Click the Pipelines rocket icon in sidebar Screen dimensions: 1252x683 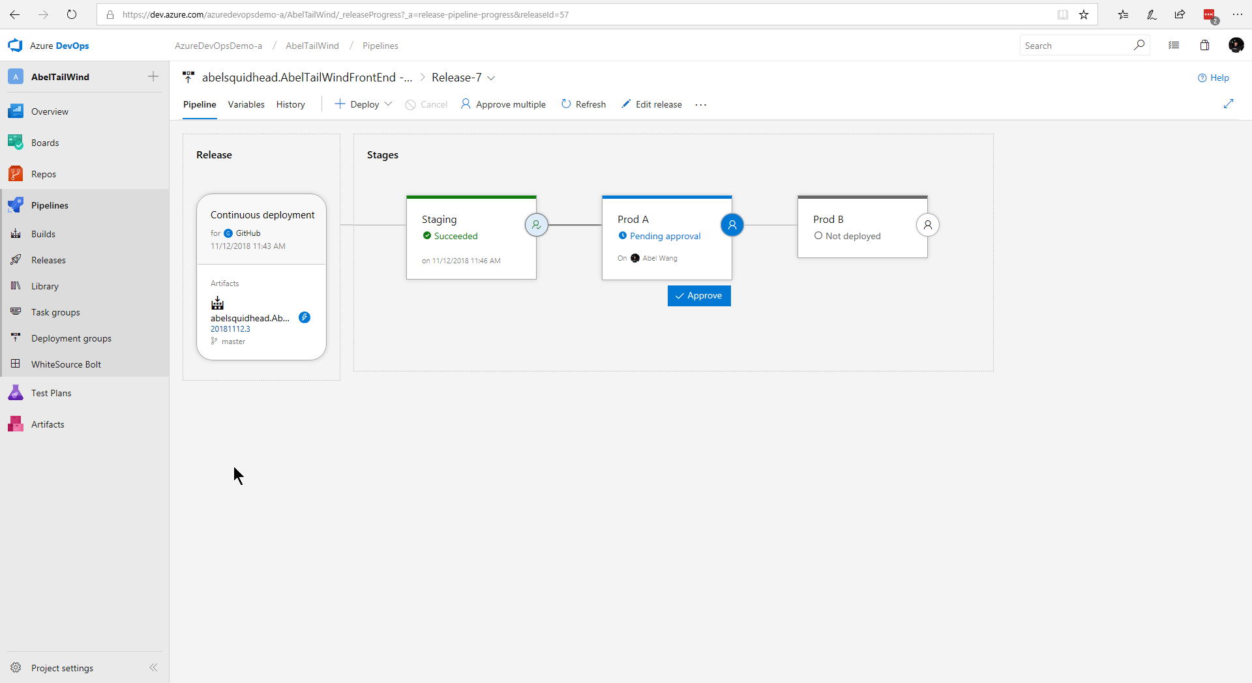pyautogui.click(x=16, y=205)
